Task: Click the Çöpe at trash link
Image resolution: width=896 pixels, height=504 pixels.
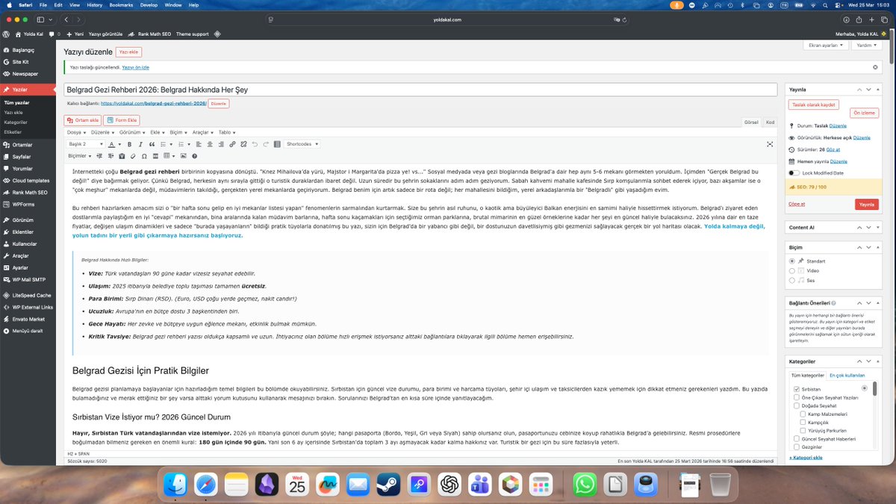Action: 797,203
